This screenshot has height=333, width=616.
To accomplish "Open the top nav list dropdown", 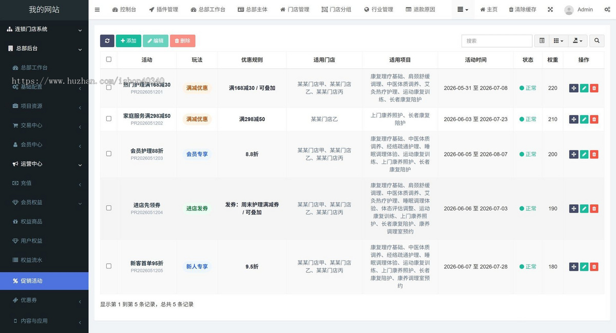I will click(x=463, y=9).
